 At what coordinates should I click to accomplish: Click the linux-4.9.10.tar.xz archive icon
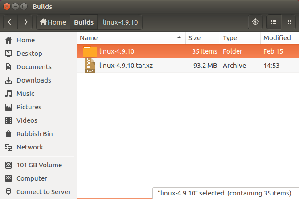[x=90, y=66]
